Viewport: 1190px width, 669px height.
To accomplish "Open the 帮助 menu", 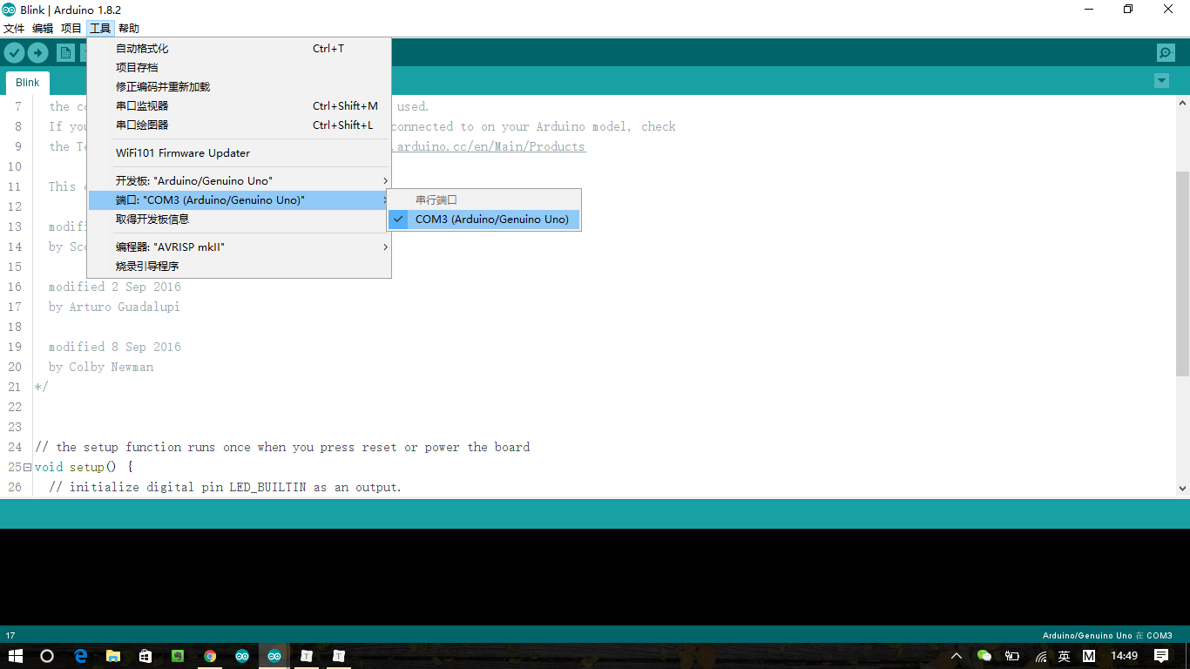I will 129,29.
